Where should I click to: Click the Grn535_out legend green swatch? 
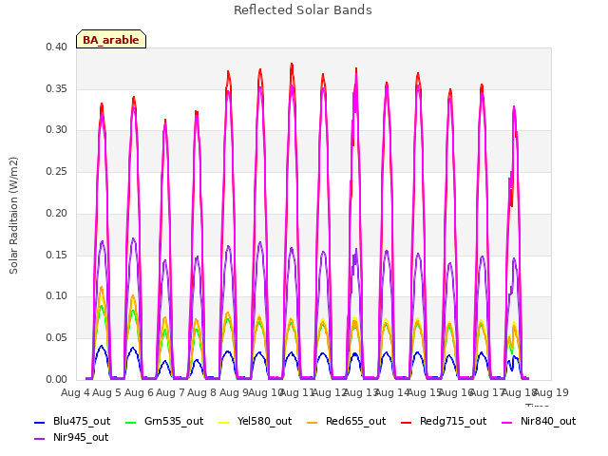coord(131,422)
